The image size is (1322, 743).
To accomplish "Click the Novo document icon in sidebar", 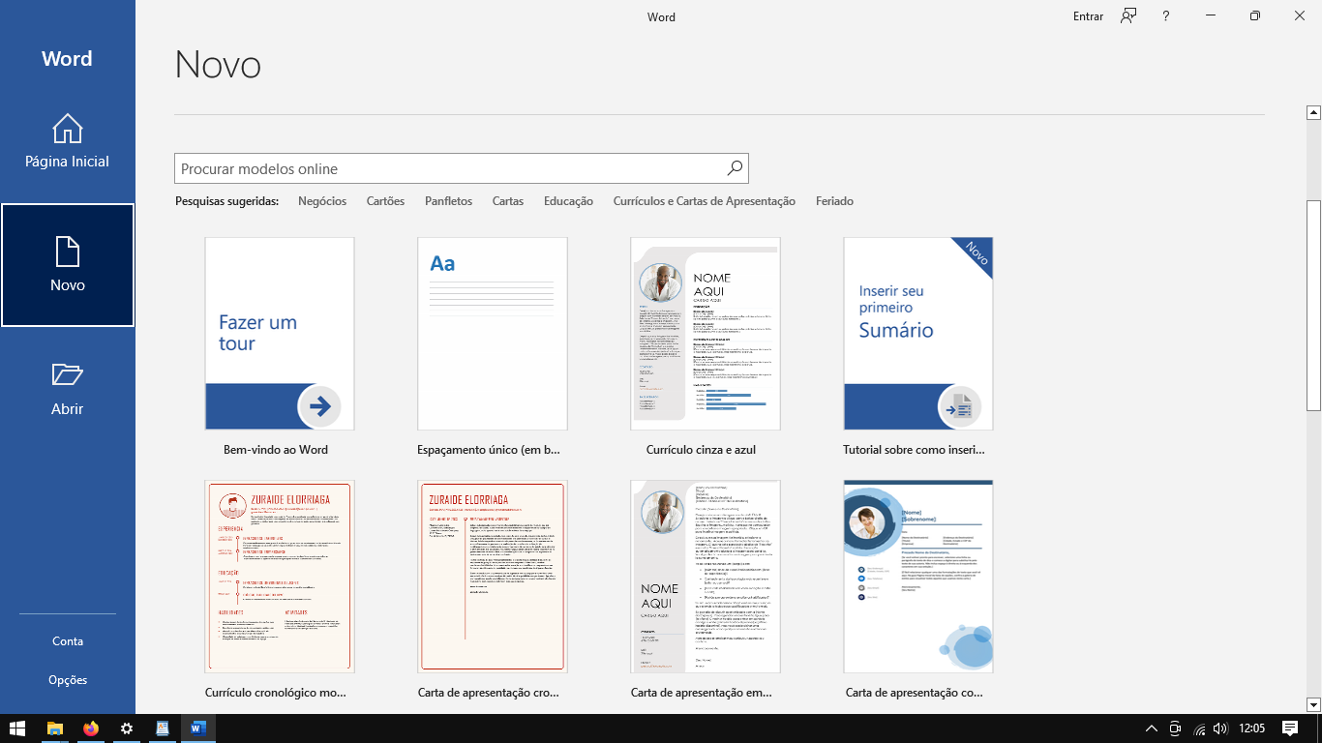I will 67,264.
